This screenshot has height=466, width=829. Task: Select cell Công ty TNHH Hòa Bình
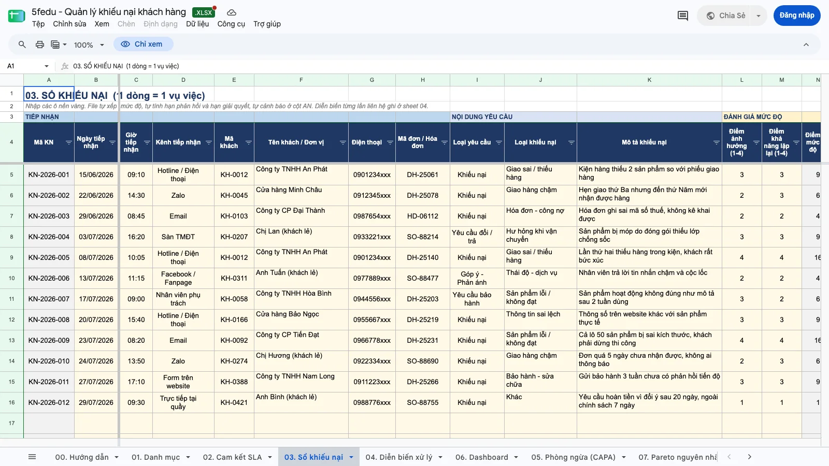(x=301, y=299)
